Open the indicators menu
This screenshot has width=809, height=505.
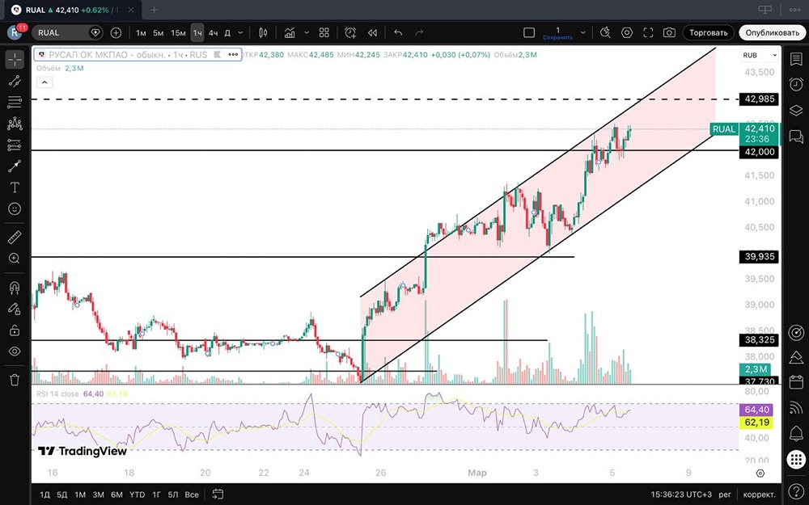[x=290, y=33]
